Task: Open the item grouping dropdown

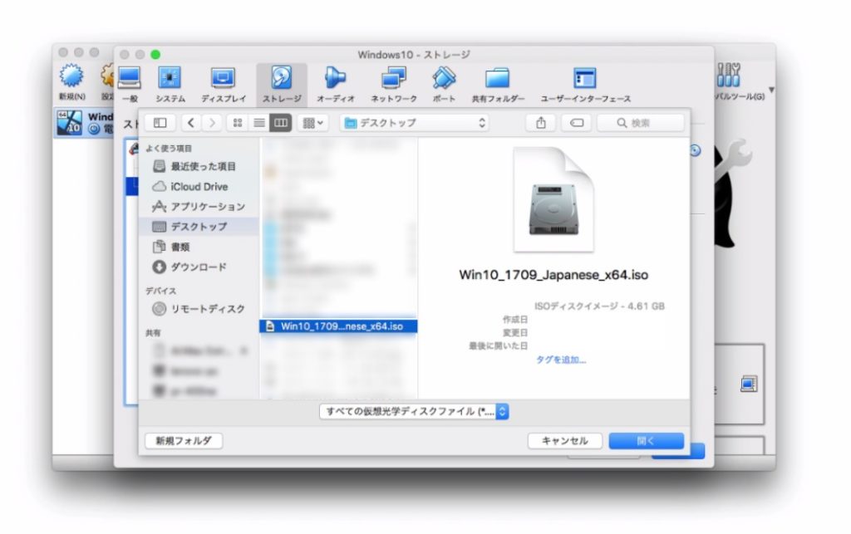Action: [312, 123]
